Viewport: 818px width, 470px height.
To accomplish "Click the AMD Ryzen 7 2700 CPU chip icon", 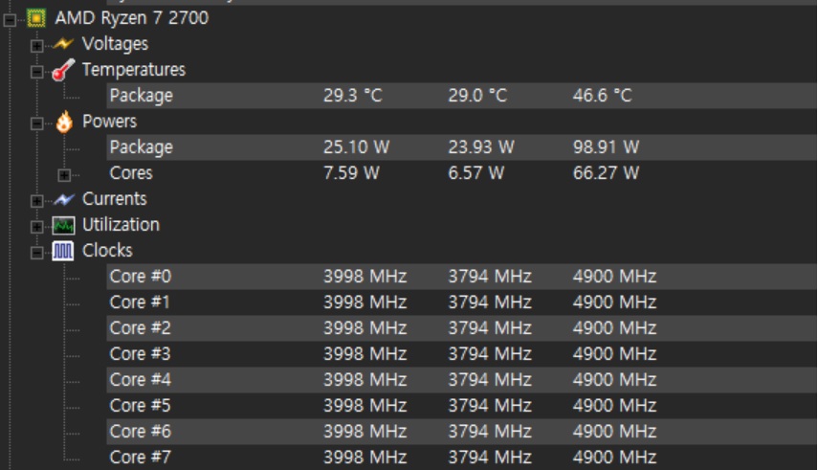I will (36, 18).
